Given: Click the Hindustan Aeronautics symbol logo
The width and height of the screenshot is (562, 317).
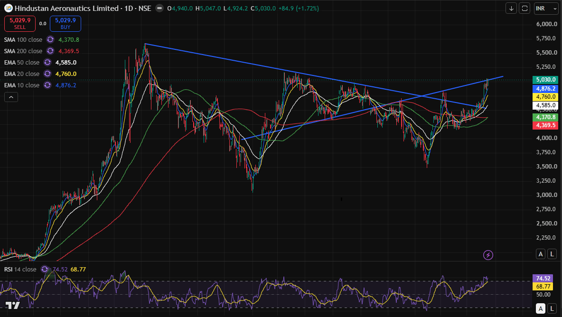Looking at the screenshot, I should [x=8, y=8].
